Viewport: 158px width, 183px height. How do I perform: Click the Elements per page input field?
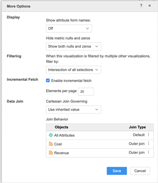86,91
